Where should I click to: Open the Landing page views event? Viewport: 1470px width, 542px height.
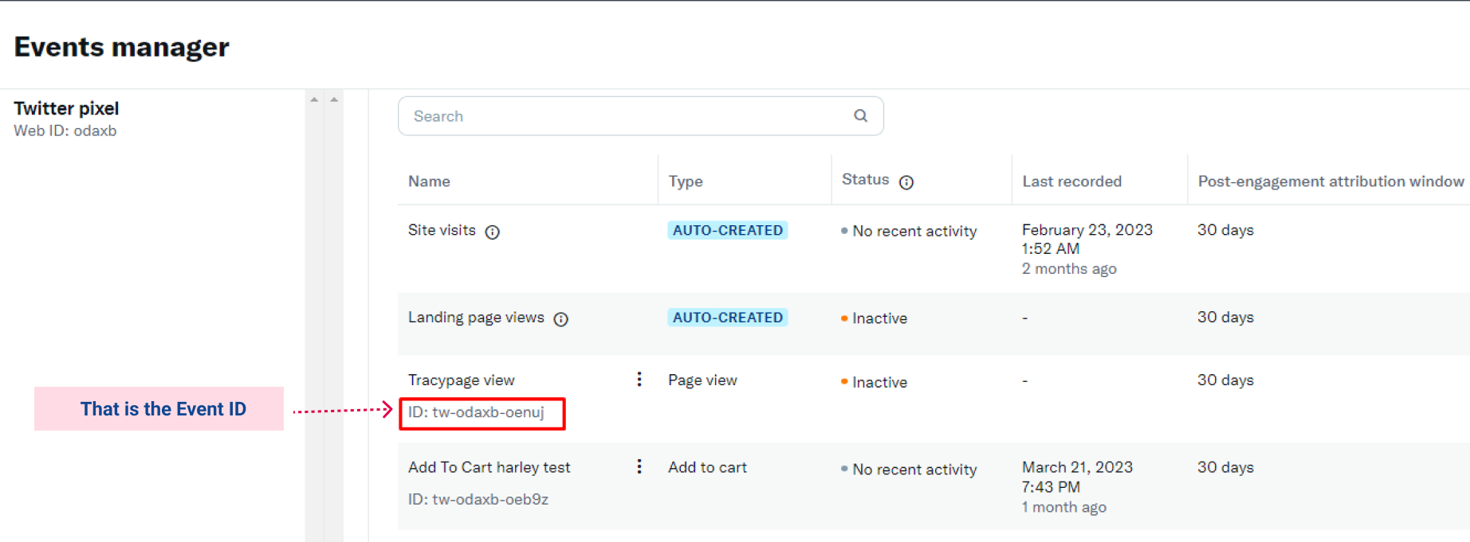point(476,318)
